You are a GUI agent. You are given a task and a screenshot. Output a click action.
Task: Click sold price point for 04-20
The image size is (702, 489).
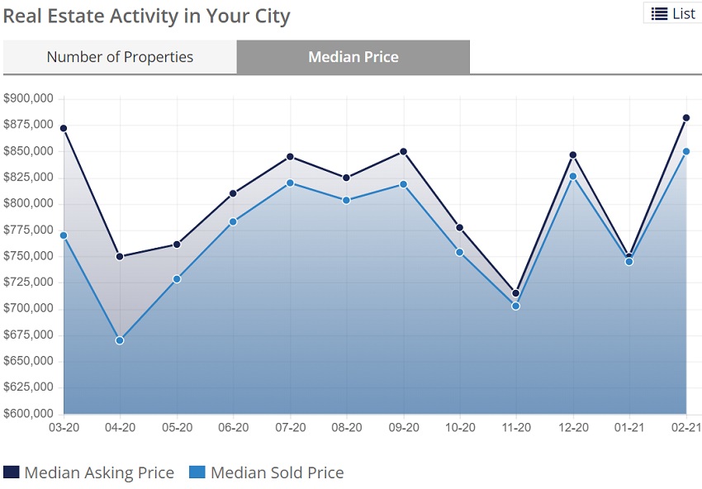pyautogui.click(x=120, y=340)
